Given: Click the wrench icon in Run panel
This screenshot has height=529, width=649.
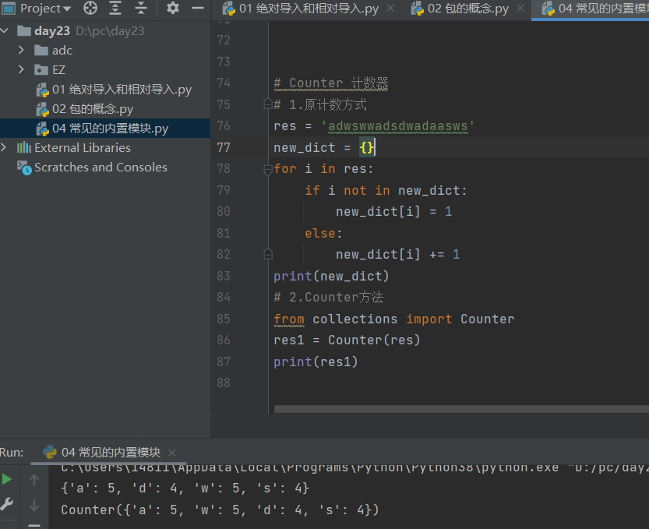Looking at the screenshot, I should tap(7, 504).
